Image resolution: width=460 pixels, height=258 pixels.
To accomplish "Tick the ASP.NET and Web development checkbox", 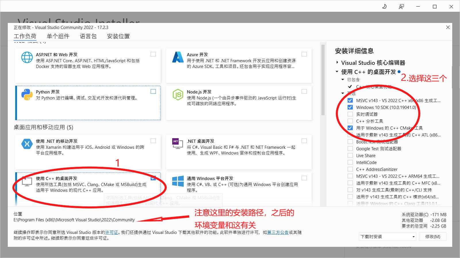I will 153,54.
